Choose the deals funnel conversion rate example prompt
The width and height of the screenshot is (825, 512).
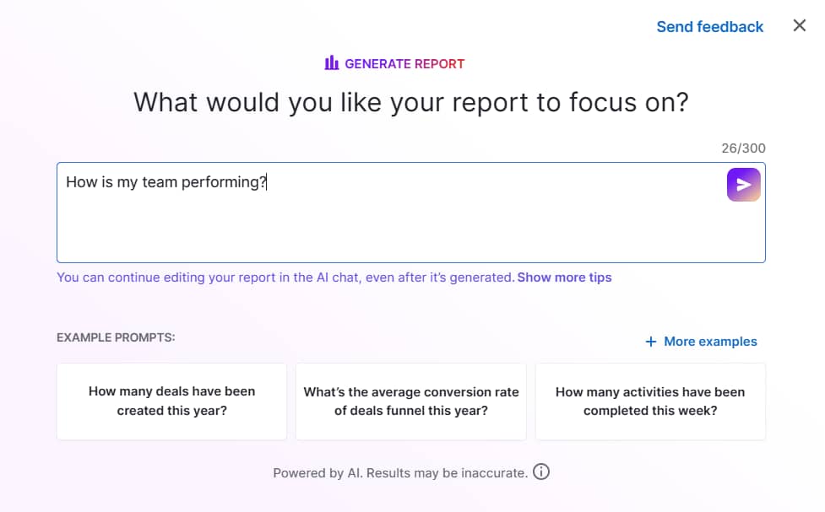click(410, 401)
